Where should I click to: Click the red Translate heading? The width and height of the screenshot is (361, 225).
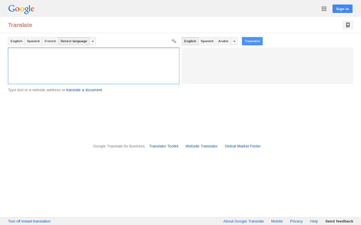[20, 25]
